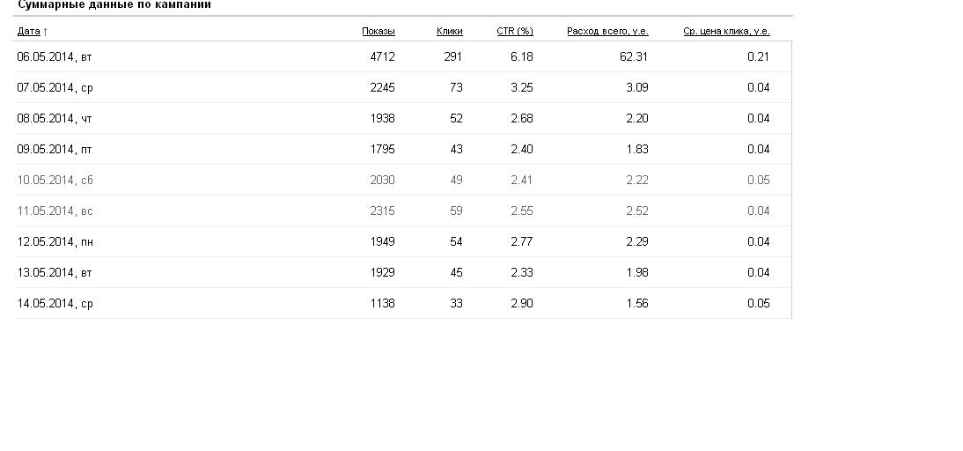Click the Суммарные данные по кампании heading
Screen dimensions: 963x451
114,5
